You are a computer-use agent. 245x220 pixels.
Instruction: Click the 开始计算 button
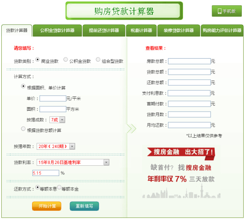point(47,206)
